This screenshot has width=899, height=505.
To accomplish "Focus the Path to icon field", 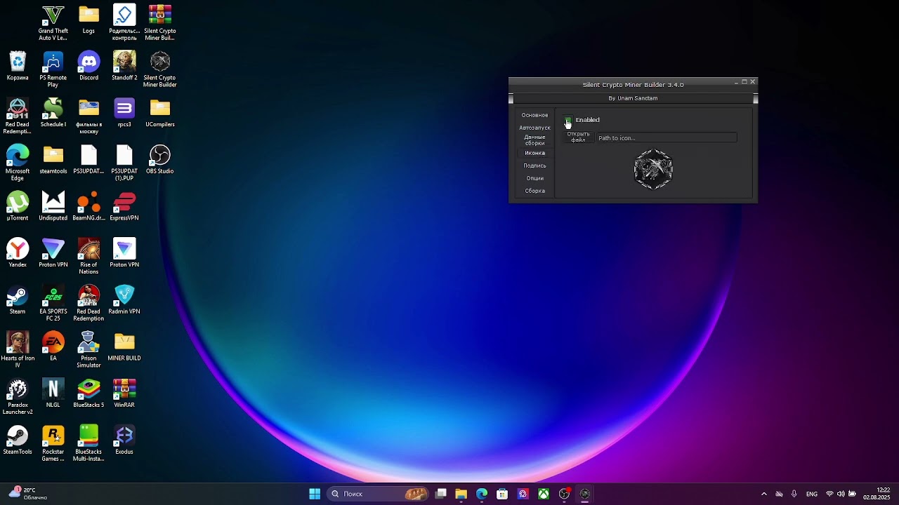I will (x=666, y=138).
